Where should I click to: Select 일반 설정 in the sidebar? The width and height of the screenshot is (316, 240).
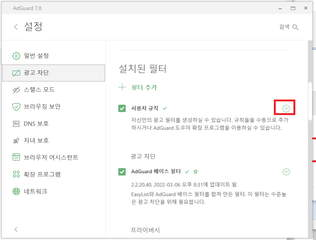(x=54, y=56)
